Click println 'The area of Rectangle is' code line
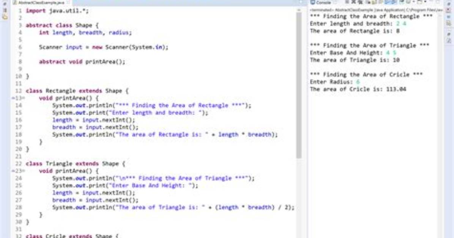The width and height of the screenshot is (454, 238). pyautogui.click(x=165, y=135)
